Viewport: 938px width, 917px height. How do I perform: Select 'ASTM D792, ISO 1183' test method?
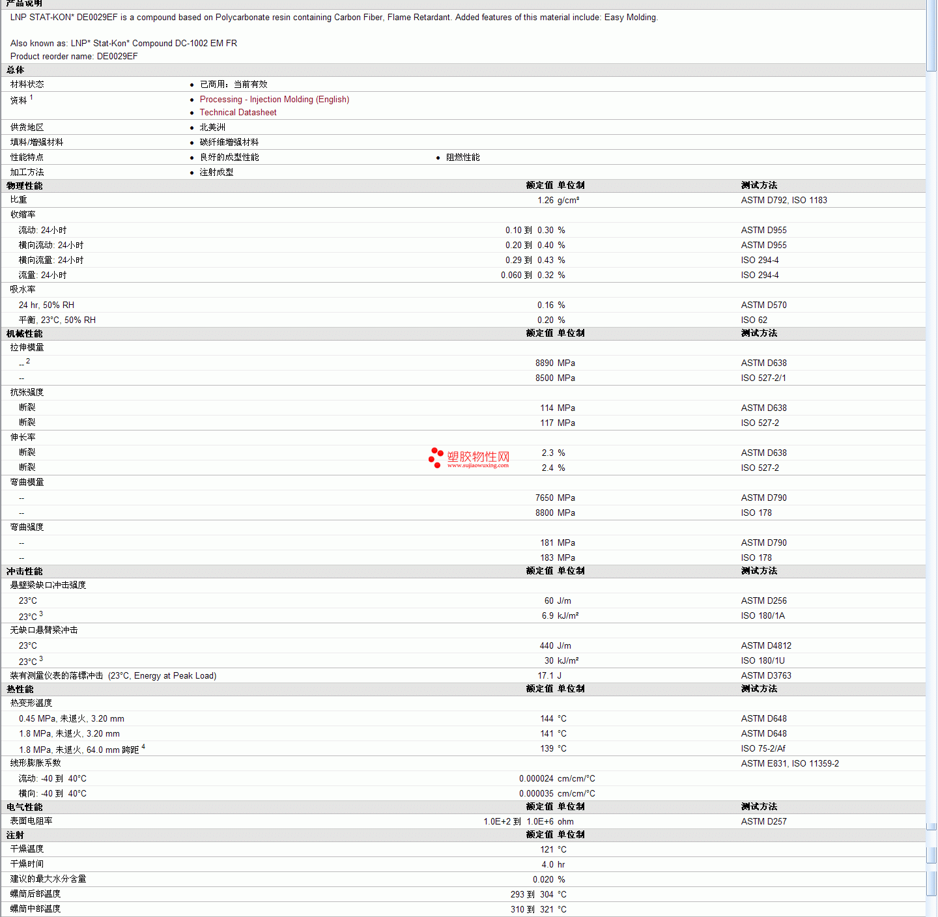(784, 201)
